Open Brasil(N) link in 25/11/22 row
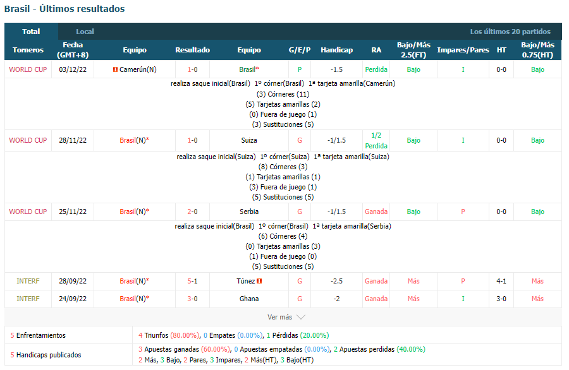Screen dimensions: 569x370 pyautogui.click(x=135, y=212)
